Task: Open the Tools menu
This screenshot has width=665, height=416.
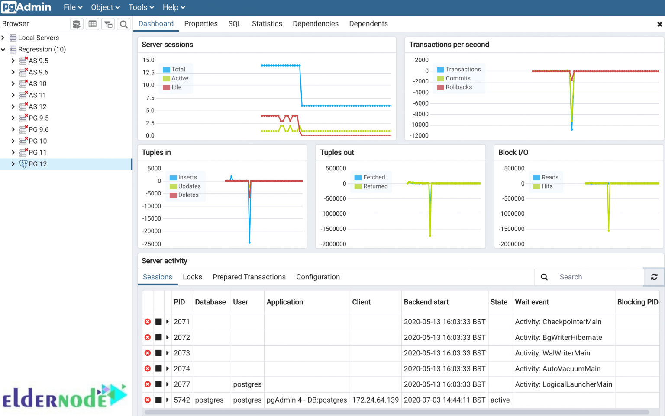Action: point(141,7)
